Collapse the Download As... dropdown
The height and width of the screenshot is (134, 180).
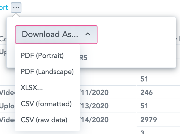coord(56,35)
